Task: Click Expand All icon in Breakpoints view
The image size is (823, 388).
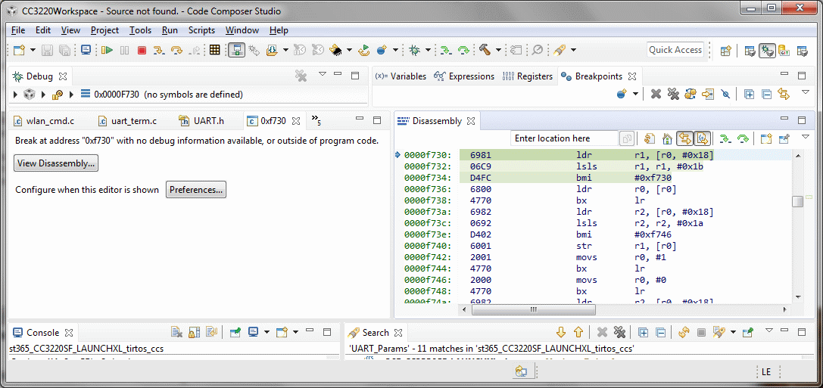Action: pos(750,95)
